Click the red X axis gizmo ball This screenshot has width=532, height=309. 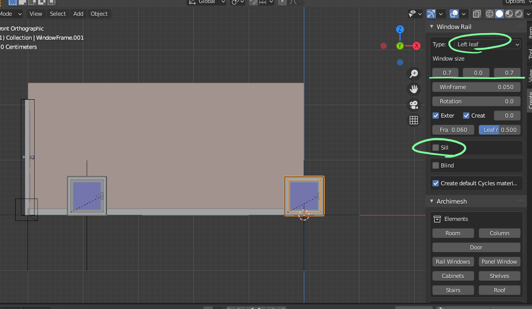point(417,46)
